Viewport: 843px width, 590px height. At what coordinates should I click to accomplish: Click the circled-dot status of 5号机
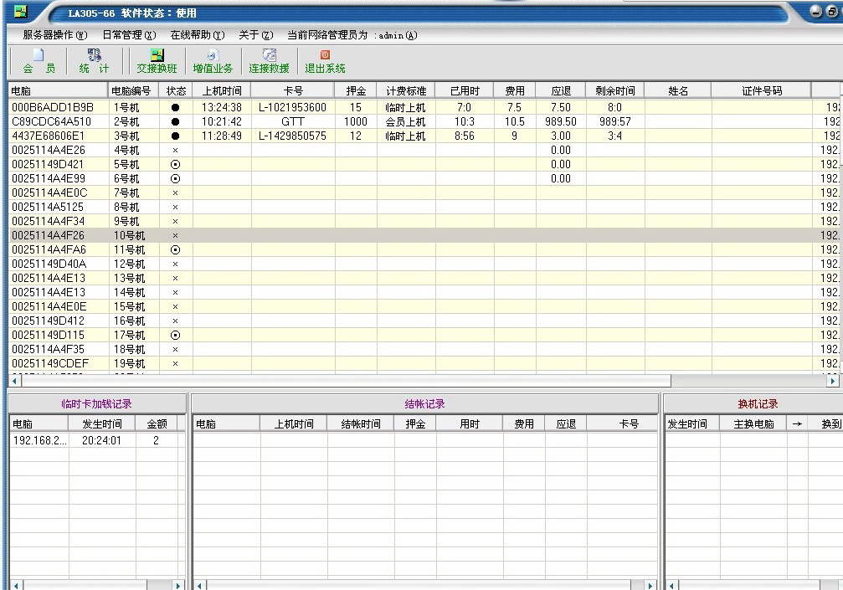pos(175,165)
